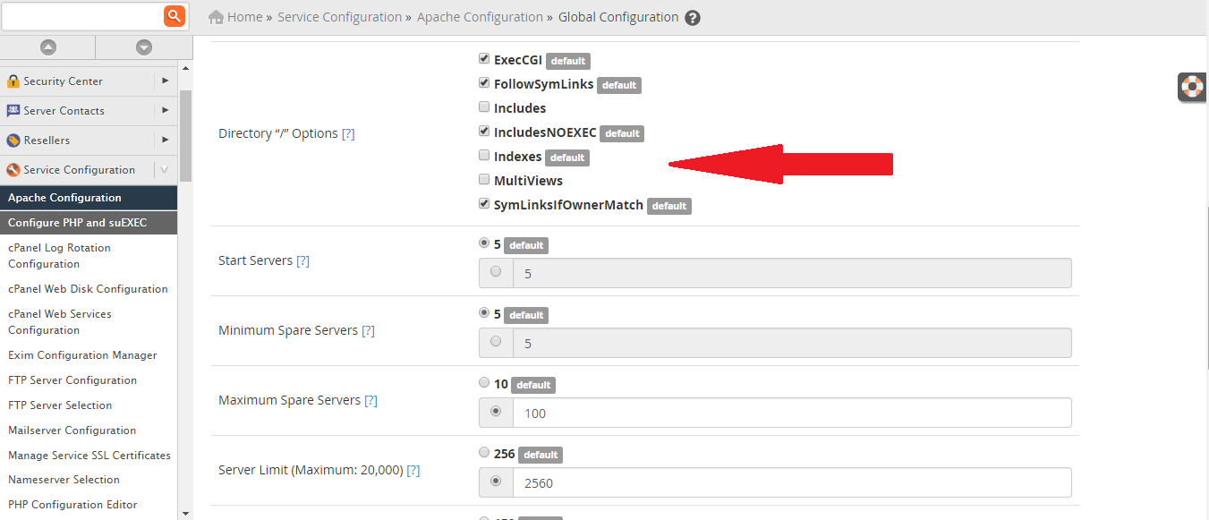Click the home icon in breadcrumb
The width and height of the screenshot is (1209, 520).
[216, 17]
